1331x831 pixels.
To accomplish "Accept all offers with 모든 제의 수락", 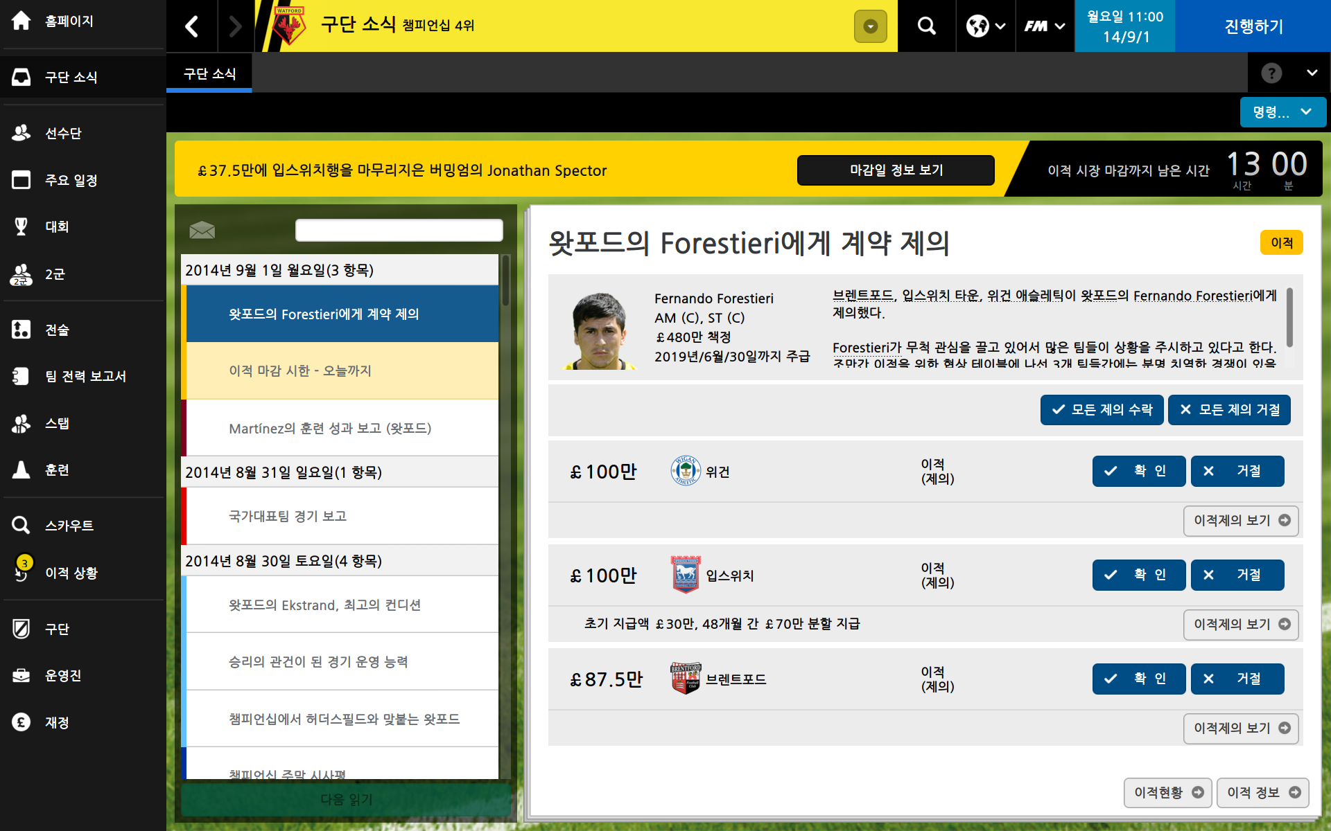I will [x=1102, y=410].
